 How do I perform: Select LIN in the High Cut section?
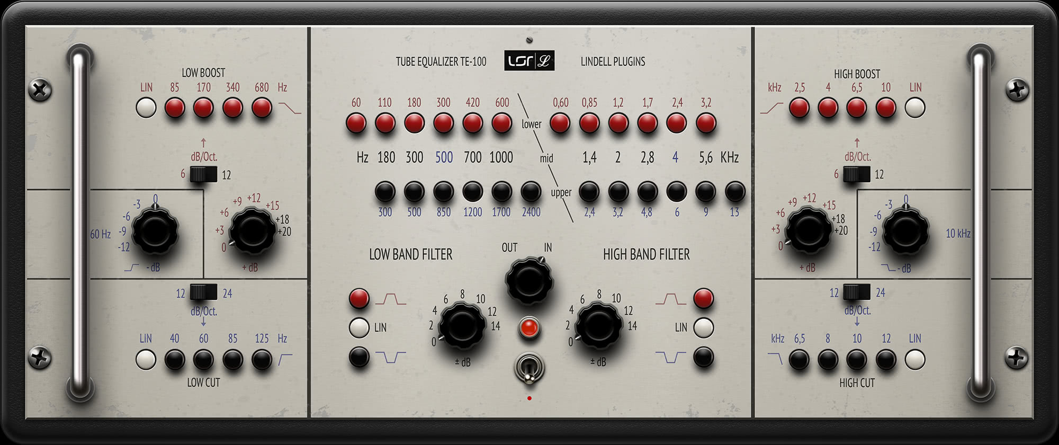coord(915,360)
